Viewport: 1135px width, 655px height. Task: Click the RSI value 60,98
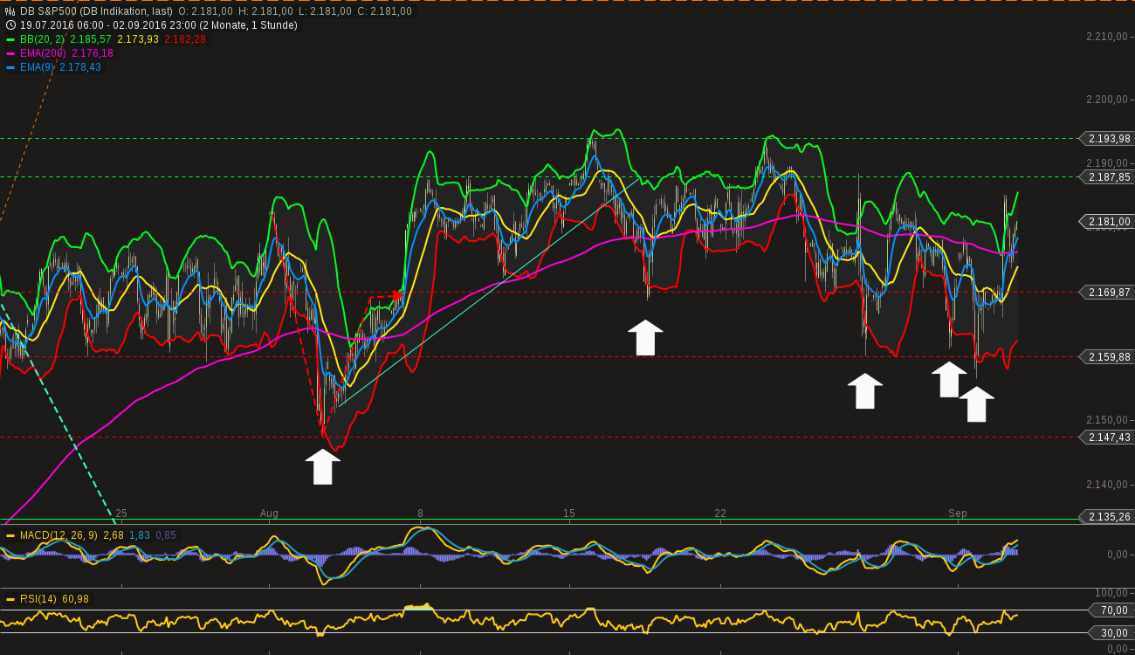(75, 599)
